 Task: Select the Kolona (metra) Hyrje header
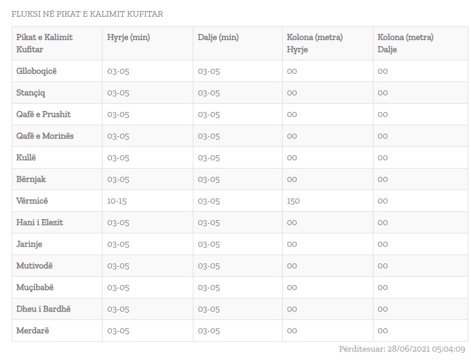click(x=315, y=43)
